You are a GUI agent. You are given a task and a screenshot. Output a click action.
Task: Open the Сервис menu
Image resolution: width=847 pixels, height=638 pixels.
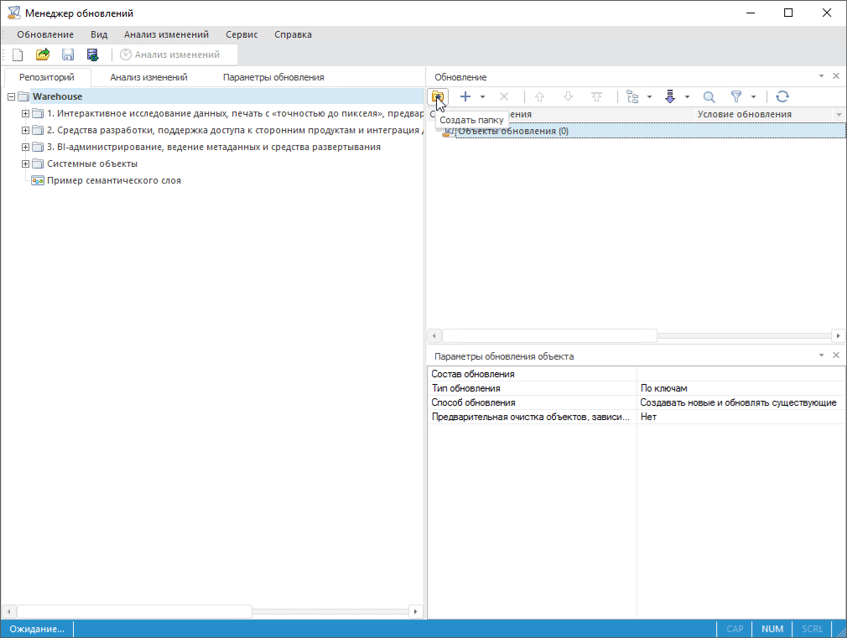coord(241,34)
